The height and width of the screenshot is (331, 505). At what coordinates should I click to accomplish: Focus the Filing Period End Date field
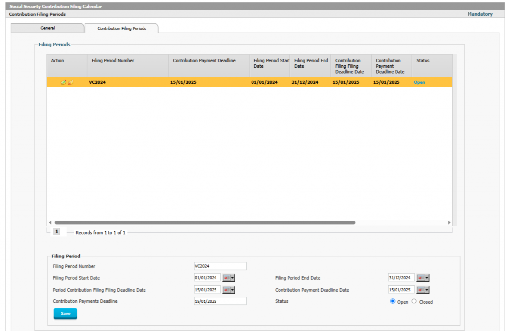[401, 278]
